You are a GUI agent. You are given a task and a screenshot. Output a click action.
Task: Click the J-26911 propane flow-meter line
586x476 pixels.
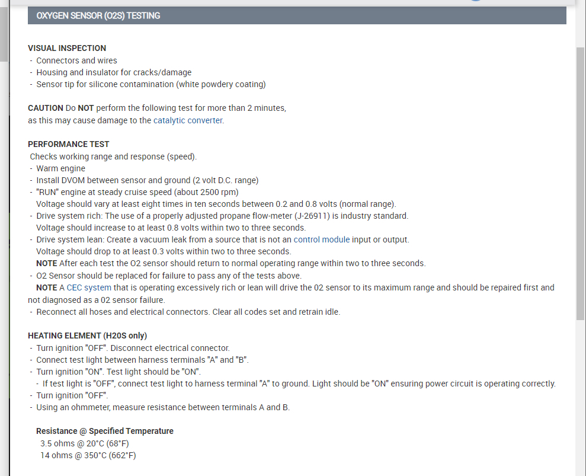click(222, 216)
